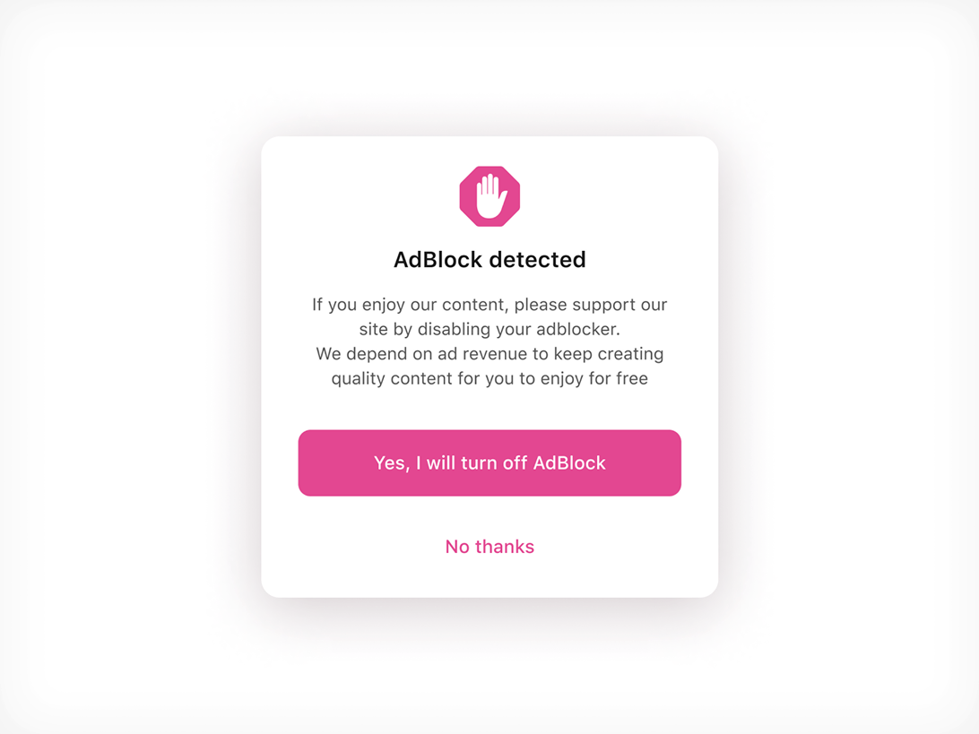Click the grey backdrop outside the dialog
Screen dimensions: 979x734
(134, 358)
